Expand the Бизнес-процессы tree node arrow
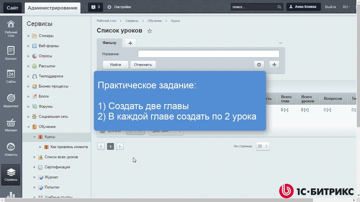360x202 pixels. (28, 86)
